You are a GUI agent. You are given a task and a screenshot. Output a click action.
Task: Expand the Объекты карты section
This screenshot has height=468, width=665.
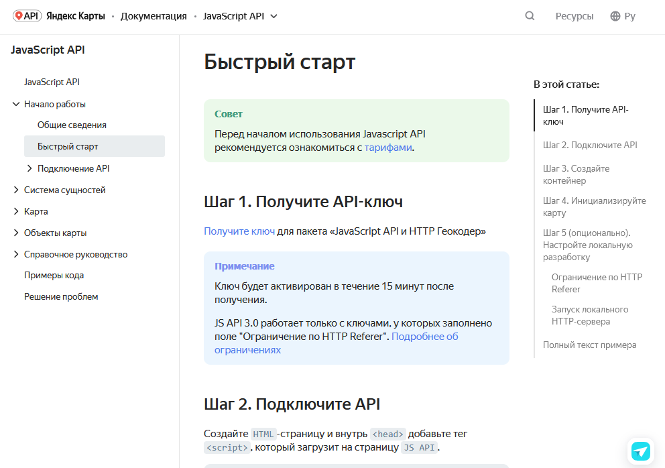click(x=16, y=233)
